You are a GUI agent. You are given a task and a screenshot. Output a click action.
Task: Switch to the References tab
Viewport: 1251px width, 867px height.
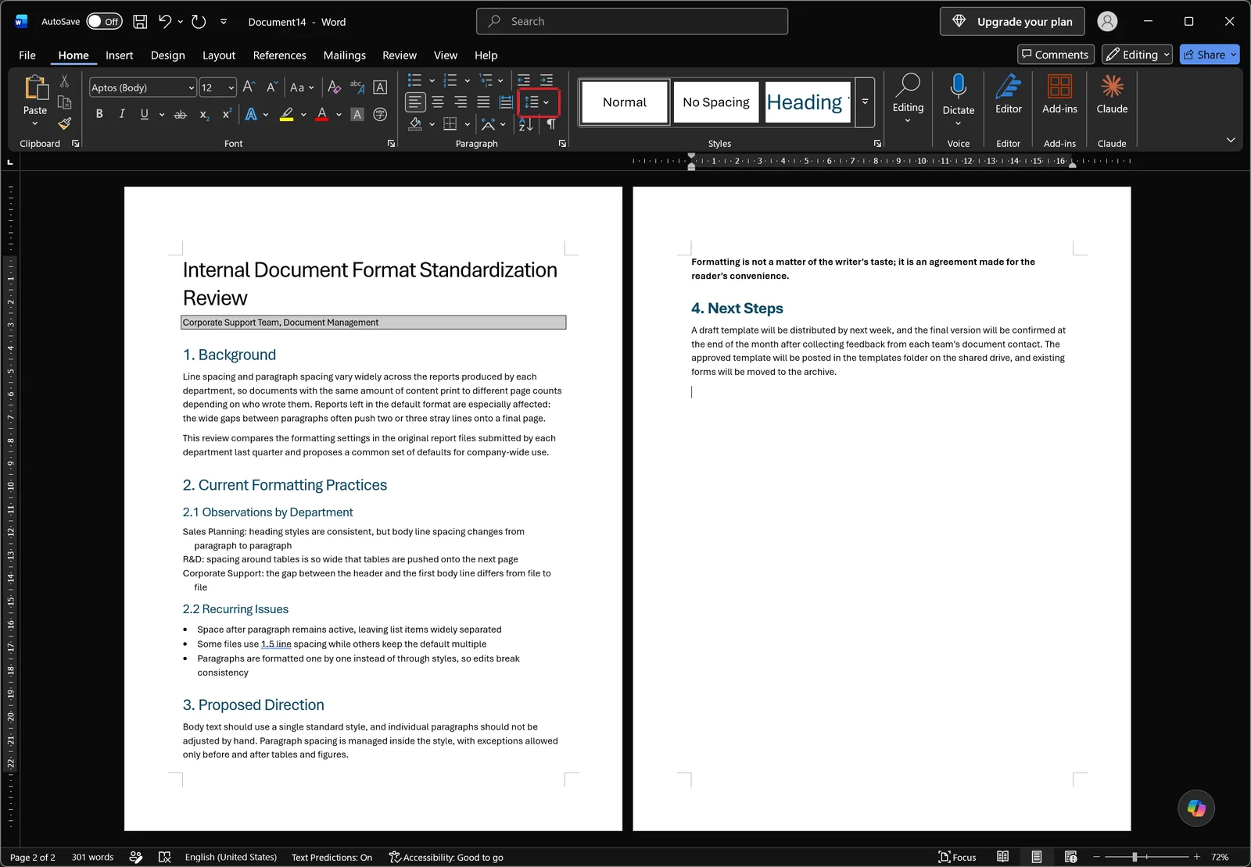pos(279,55)
